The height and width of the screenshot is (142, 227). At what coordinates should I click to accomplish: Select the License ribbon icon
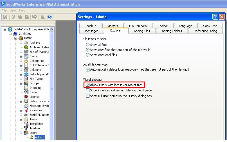point(26,97)
